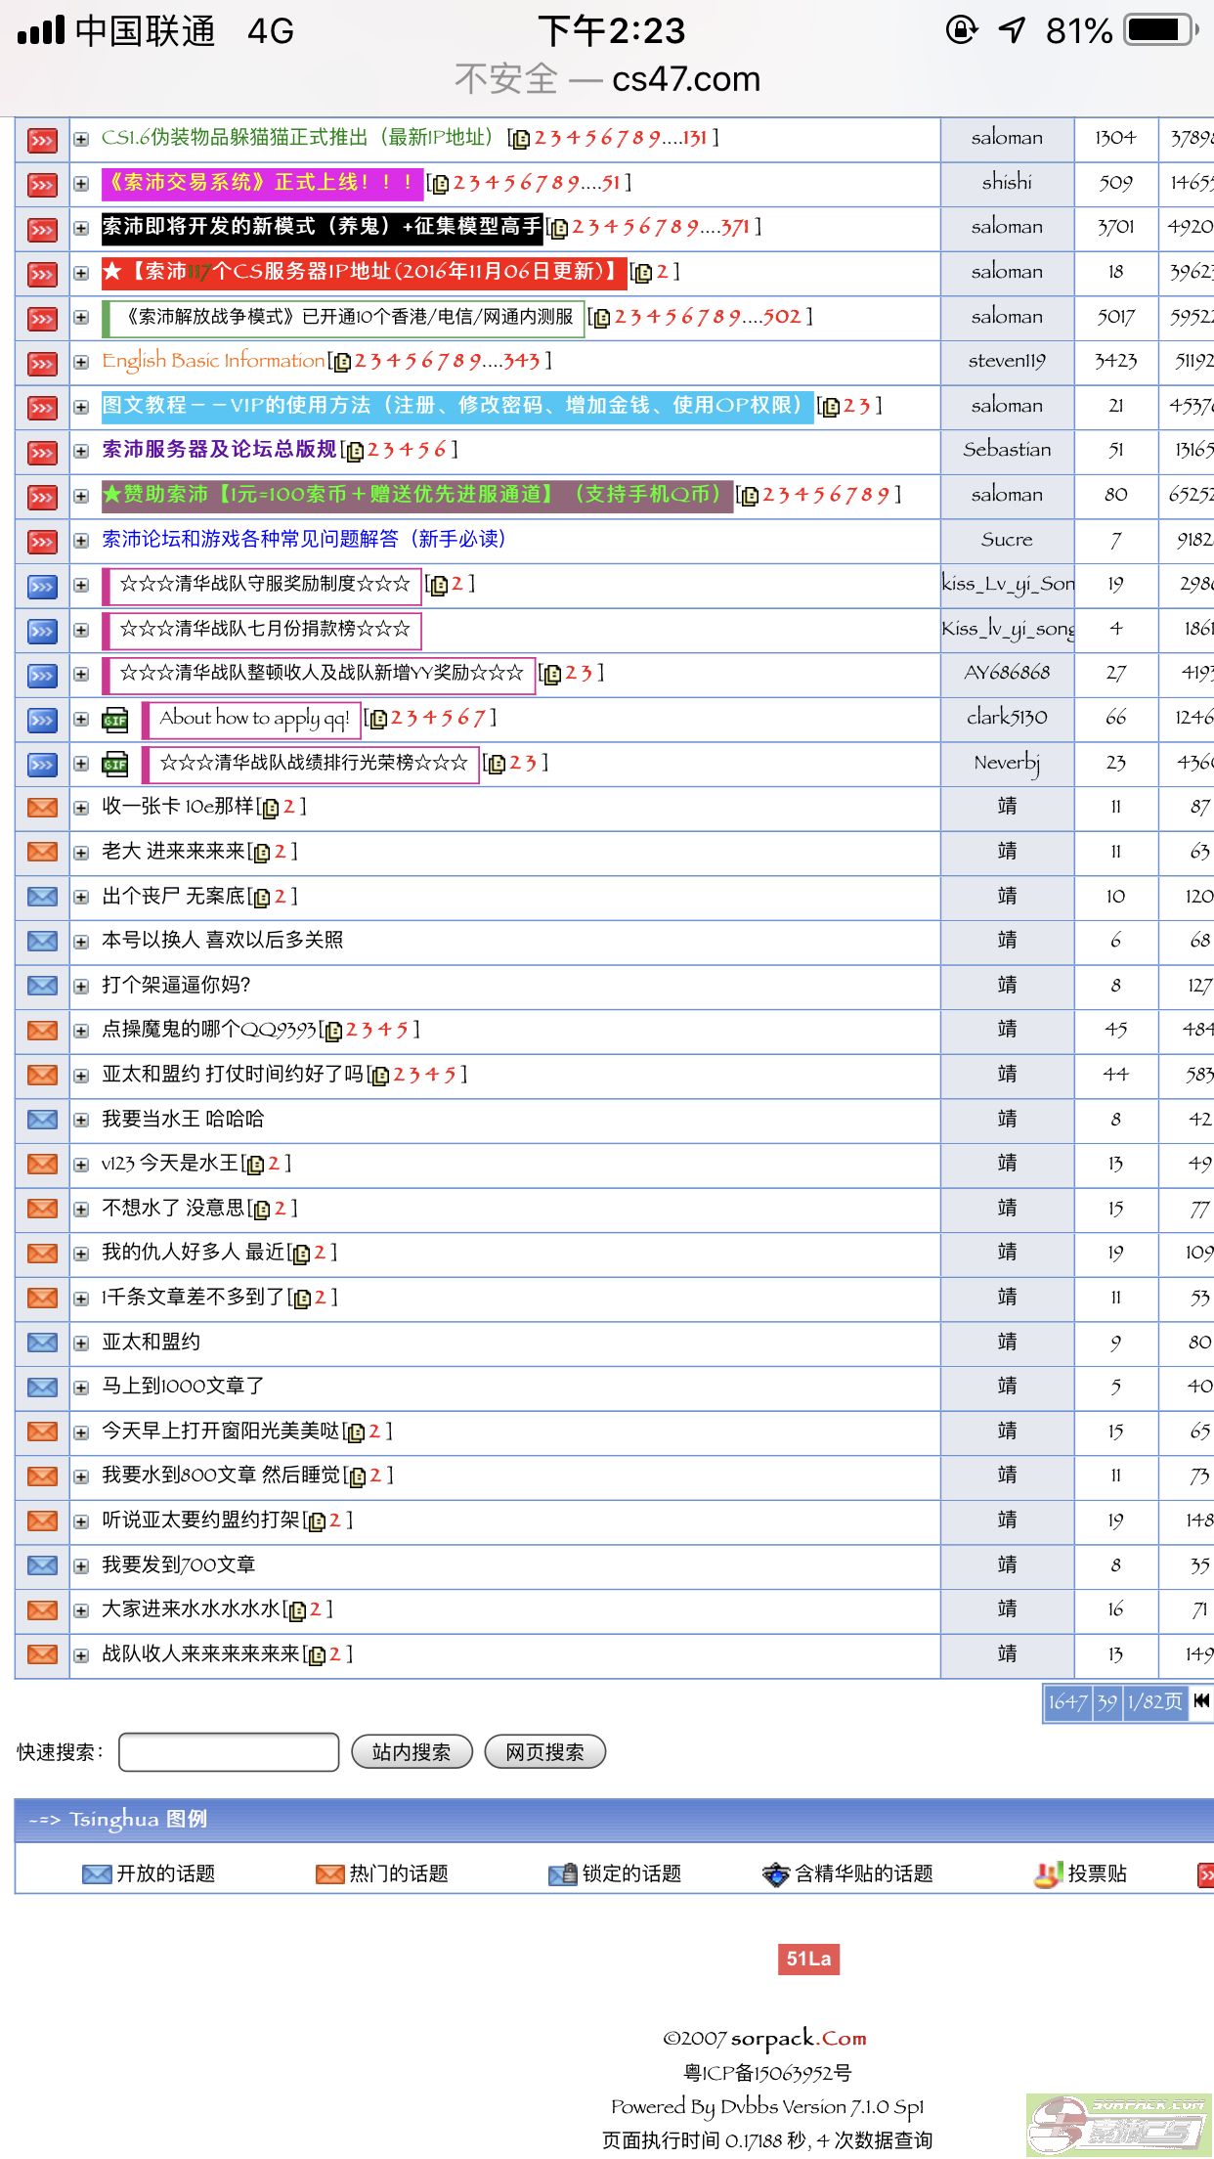This screenshot has height=2159, width=1214.
Task: Focus the 快速搜索 text field
Action: click(229, 1752)
